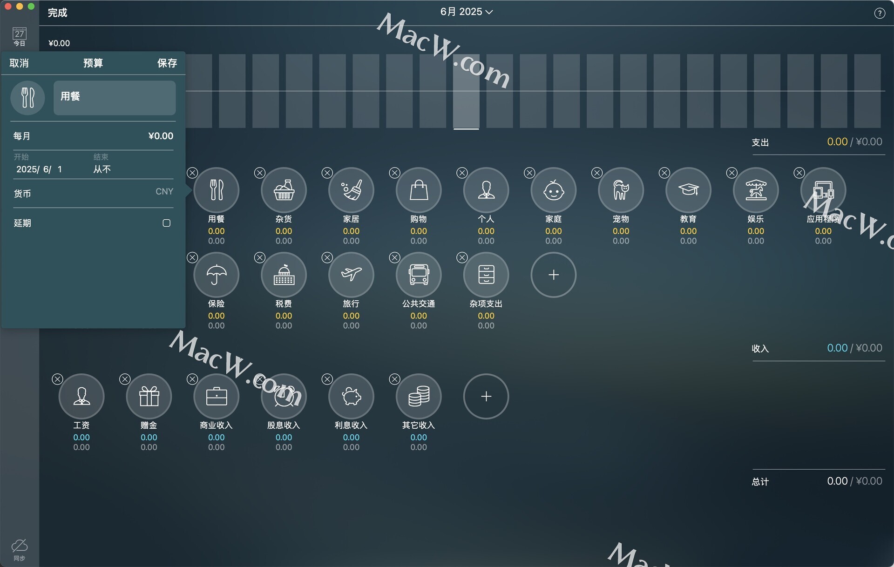Image resolution: width=894 pixels, height=567 pixels.
Task: Select the 购物 shopping bag category
Action: tap(419, 190)
